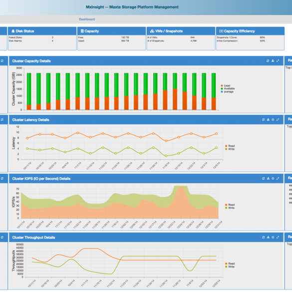This screenshot has width=292, height=292.
Task: Click the Cluster Throughput Details title
Action: coord(33,238)
